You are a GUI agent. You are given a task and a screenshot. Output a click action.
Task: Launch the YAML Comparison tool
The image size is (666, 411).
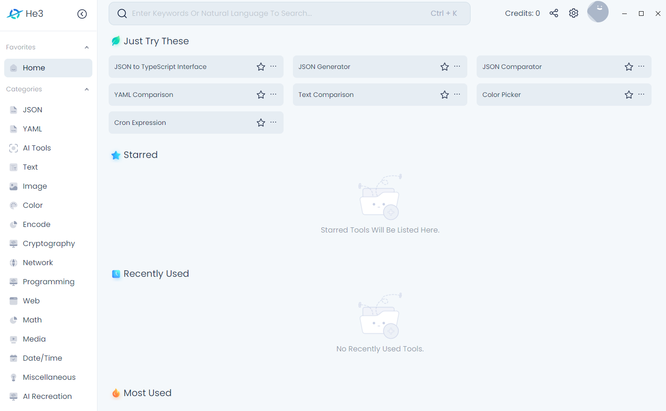tap(144, 95)
